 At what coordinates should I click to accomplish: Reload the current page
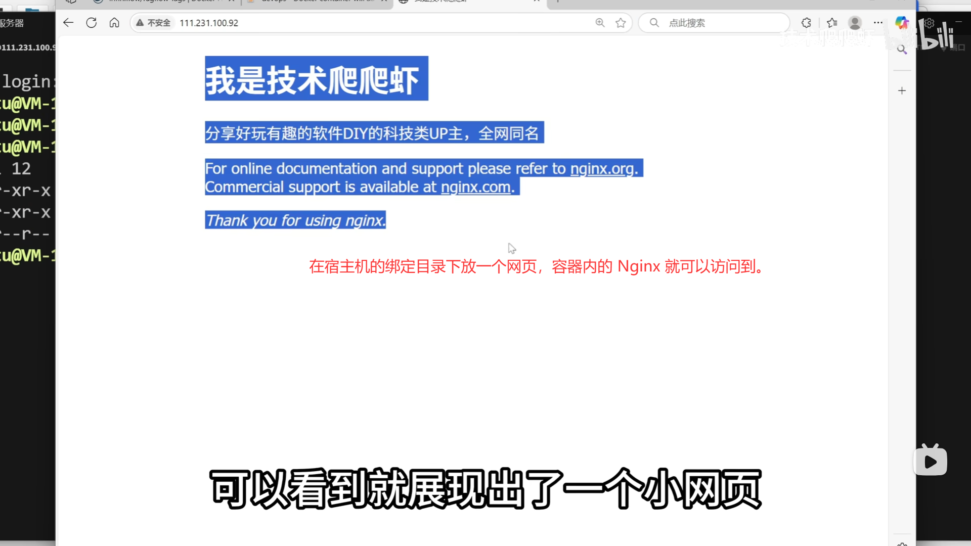[91, 23]
